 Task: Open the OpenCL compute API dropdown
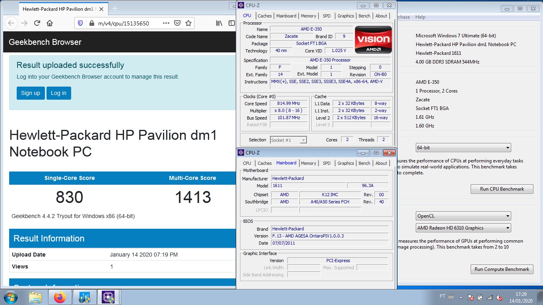pos(463,216)
